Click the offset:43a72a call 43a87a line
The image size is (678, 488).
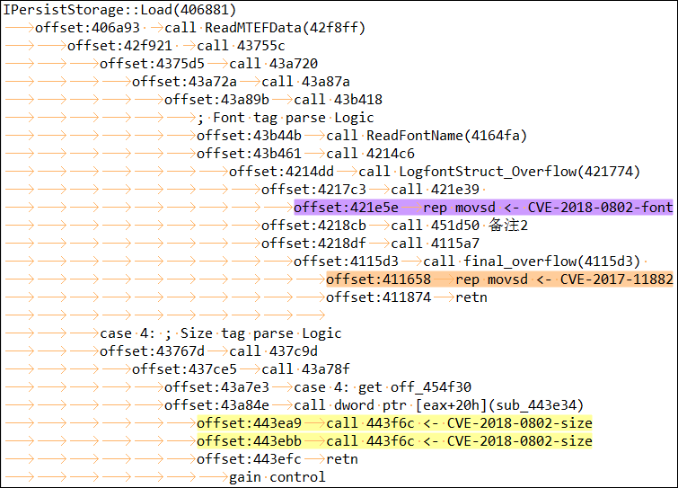pos(241,82)
